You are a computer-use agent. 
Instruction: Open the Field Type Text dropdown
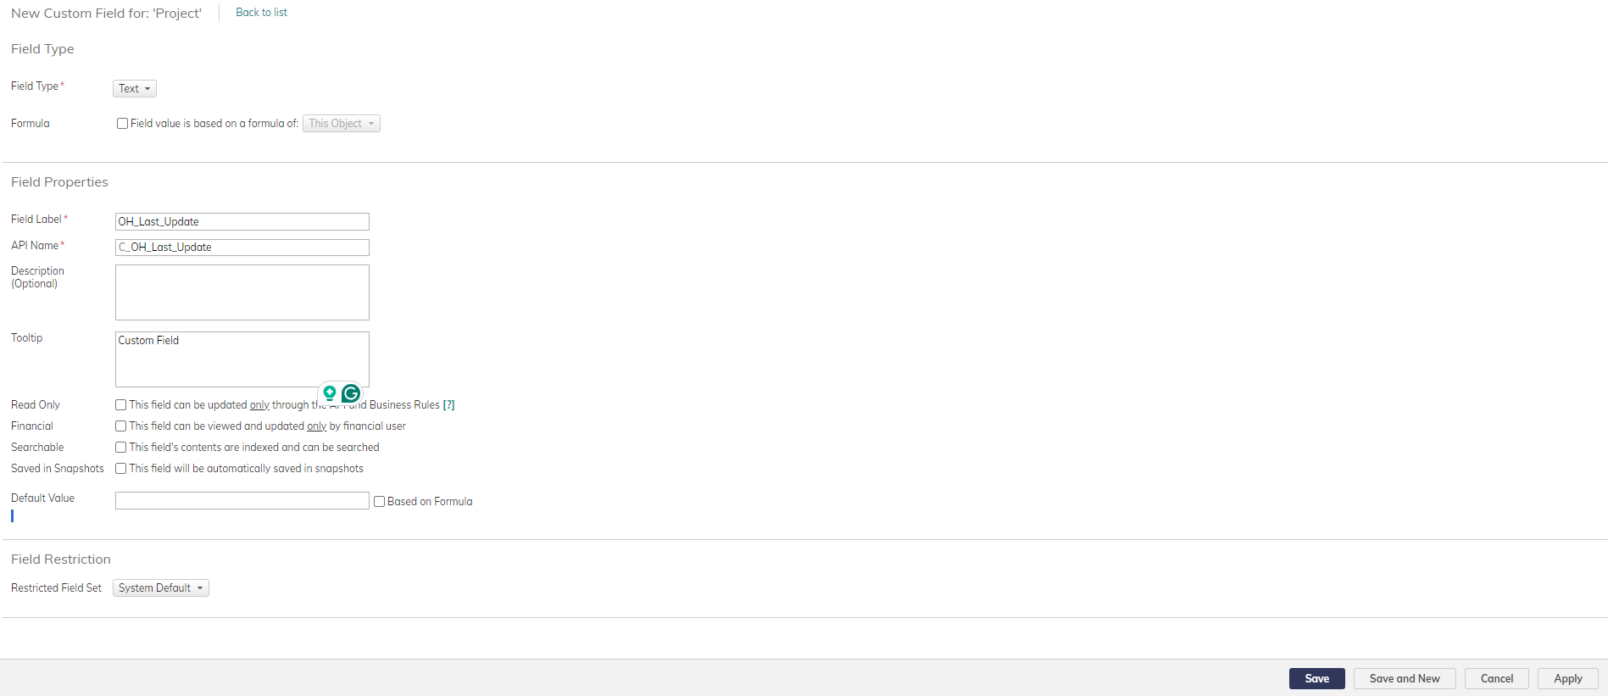pos(135,89)
